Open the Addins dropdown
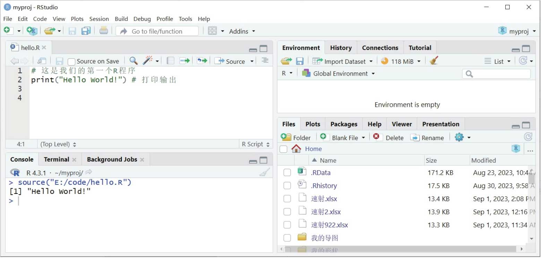This screenshot has height=258, width=541. pyautogui.click(x=242, y=31)
